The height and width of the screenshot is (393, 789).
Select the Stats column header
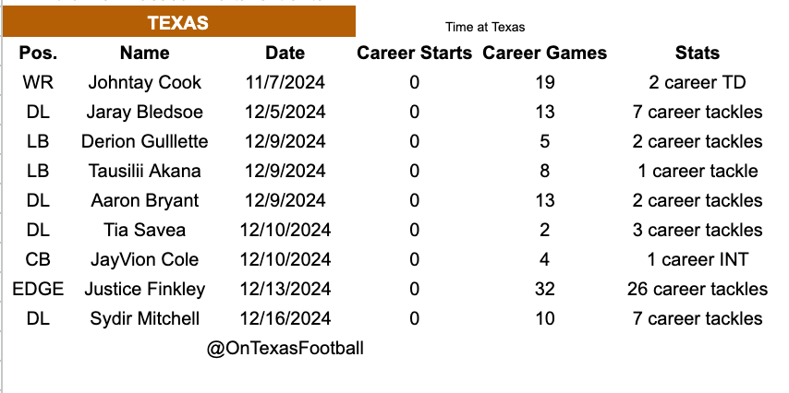[x=697, y=53]
